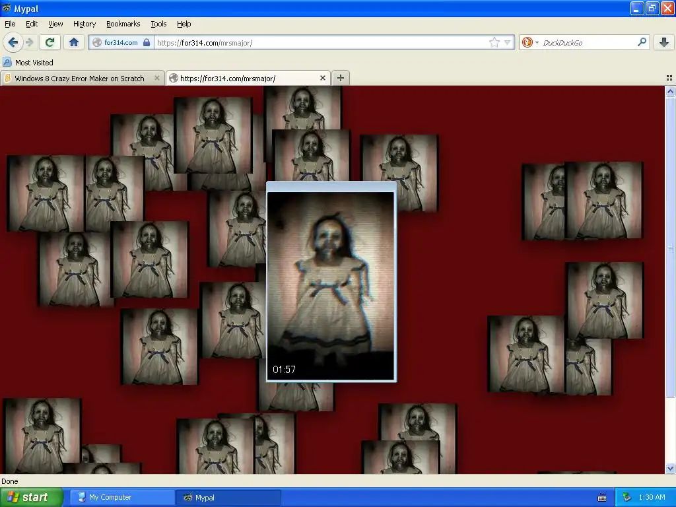Viewport: 676px width, 507px height.
Task: Click the scrollbar up arrow
Action: pyautogui.click(x=670, y=91)
